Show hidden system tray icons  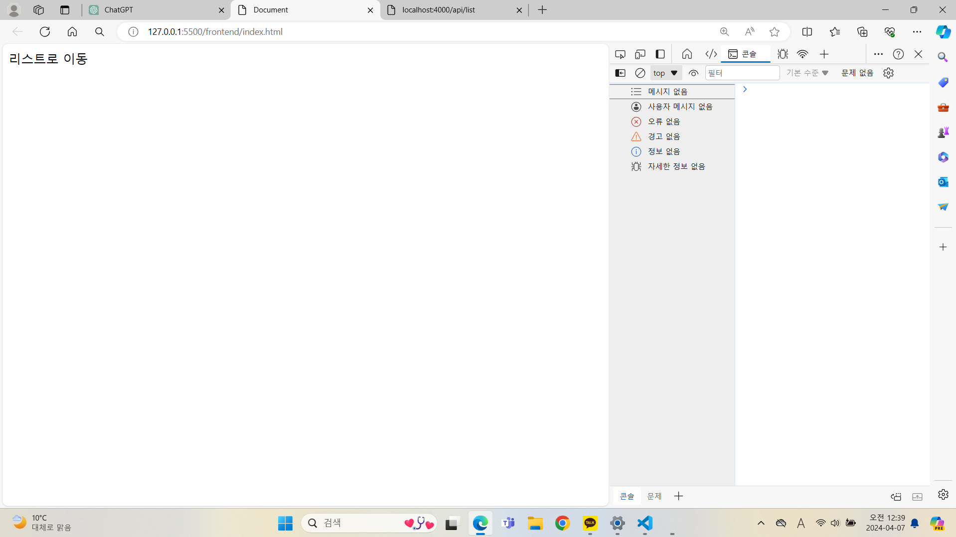pyautogui.click(x=761, y=523)
